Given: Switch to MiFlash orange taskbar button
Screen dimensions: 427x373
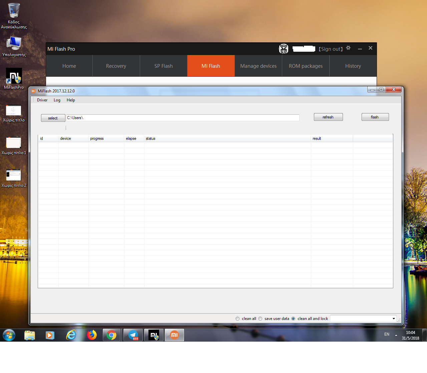Looking at the screenshot, I should [x=174, y=335].
